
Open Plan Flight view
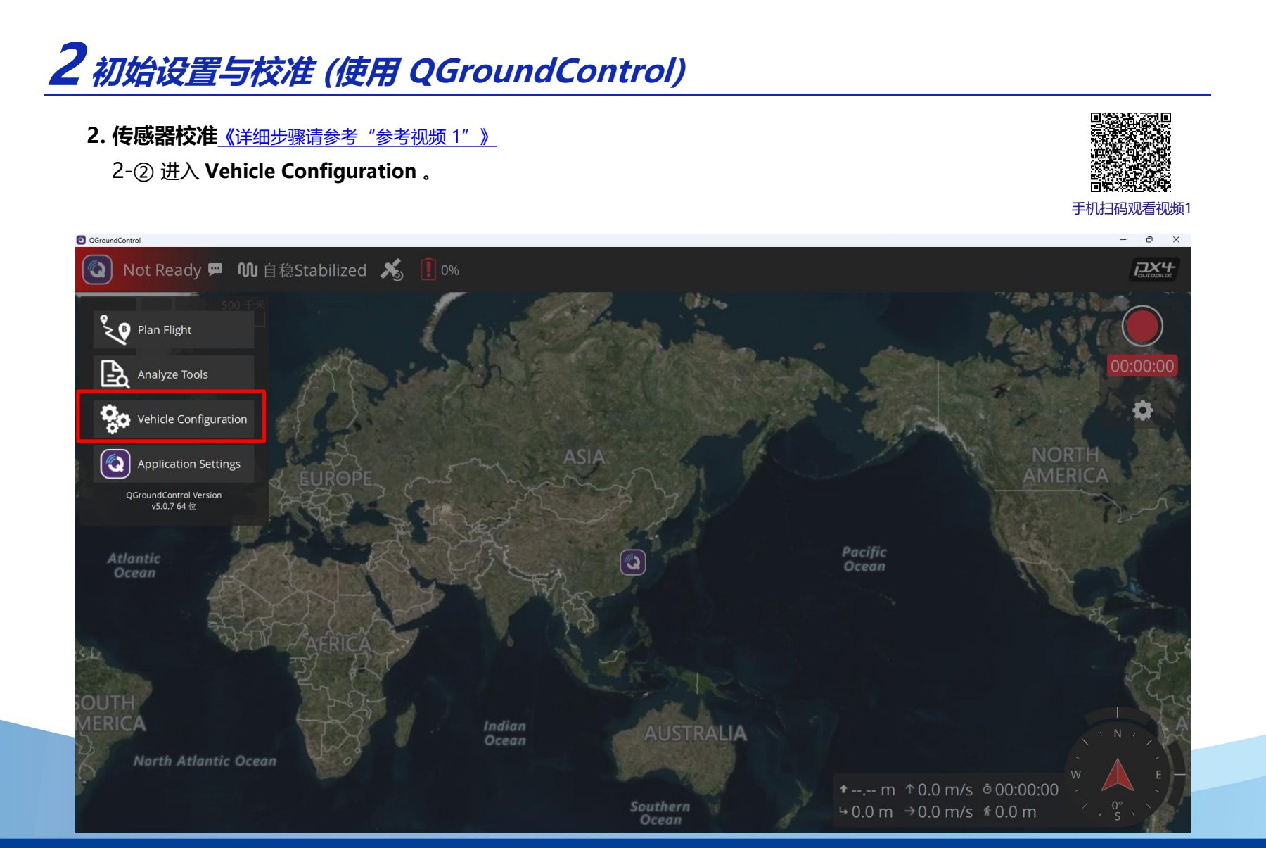click(x=174, y=330)
